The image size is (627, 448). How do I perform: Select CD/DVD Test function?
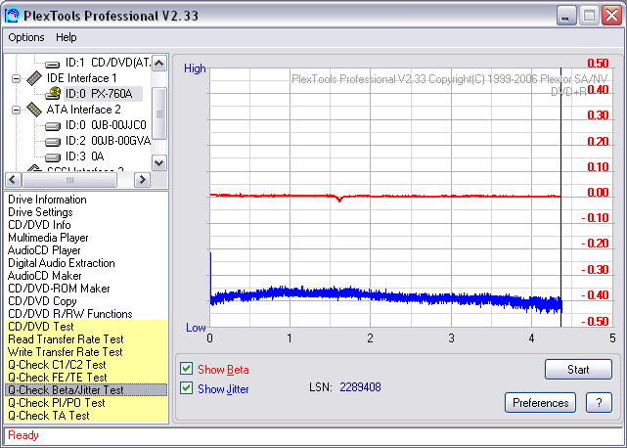tap(86, 327)
